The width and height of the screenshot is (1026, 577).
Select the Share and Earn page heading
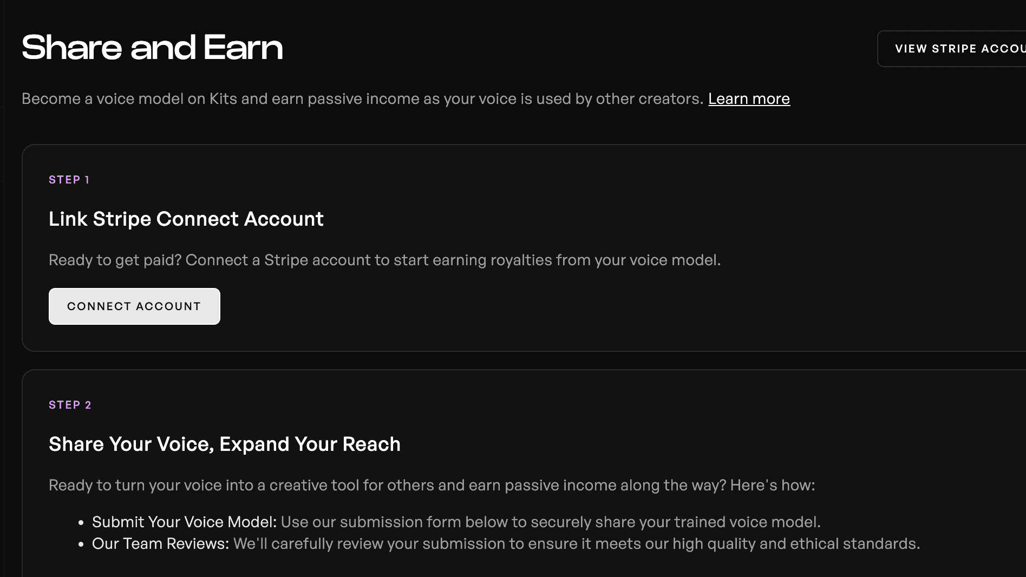pyautogui.click(x=152, y=47)
